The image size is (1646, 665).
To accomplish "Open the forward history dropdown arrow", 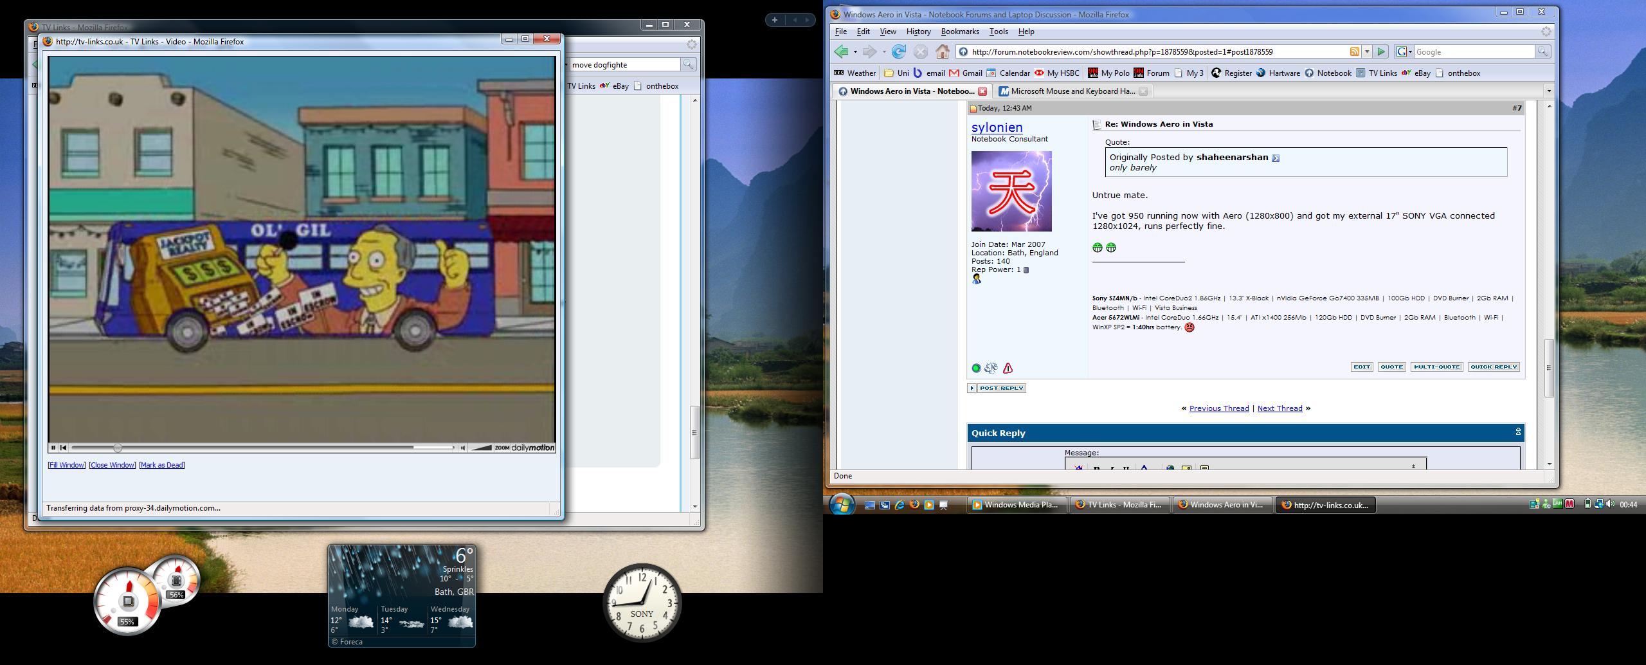I will pos(884,52).
